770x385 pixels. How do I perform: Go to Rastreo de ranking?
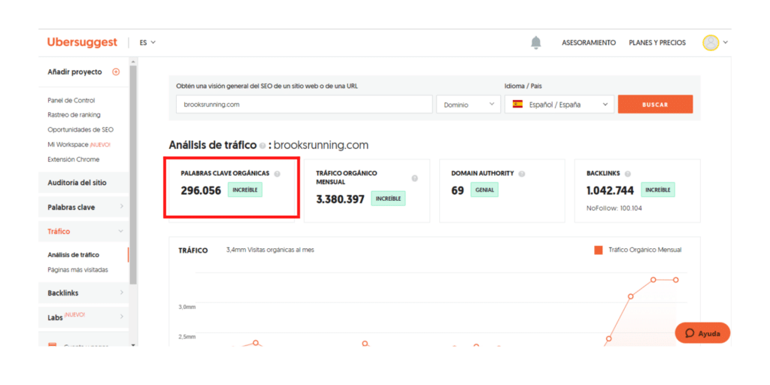[x=74, y=115]
